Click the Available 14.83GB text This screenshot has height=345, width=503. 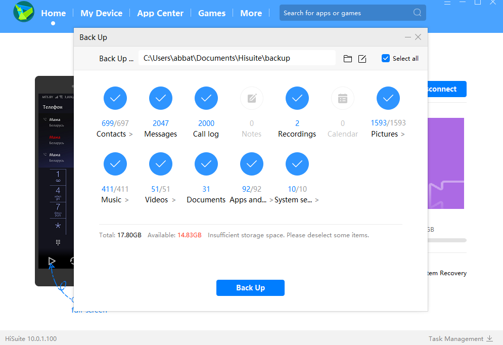pos(174,235)
